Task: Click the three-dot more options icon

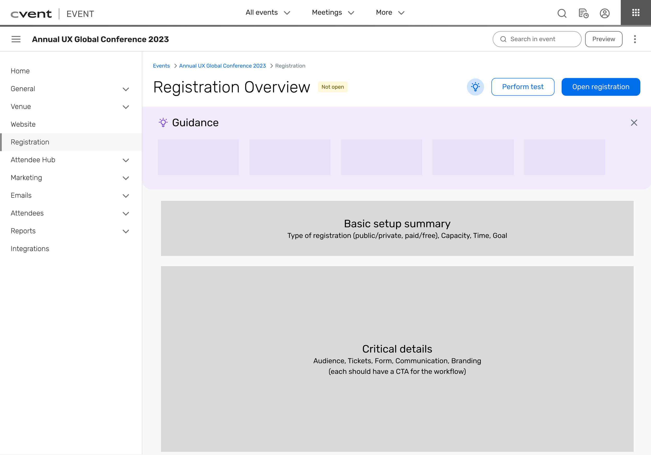Action: coord(635,39)
